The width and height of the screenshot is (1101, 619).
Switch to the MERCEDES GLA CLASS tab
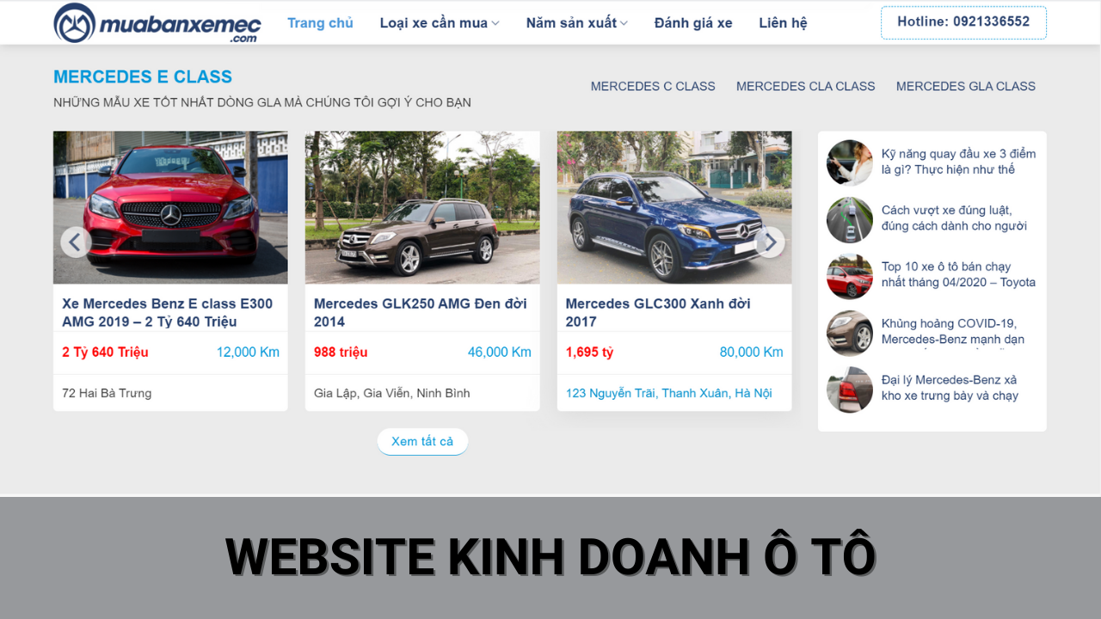pos(966,86)
